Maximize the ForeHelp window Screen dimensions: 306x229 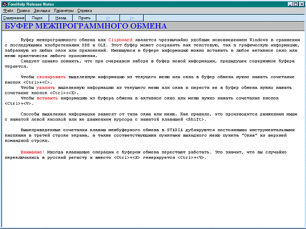coord(296,4)
